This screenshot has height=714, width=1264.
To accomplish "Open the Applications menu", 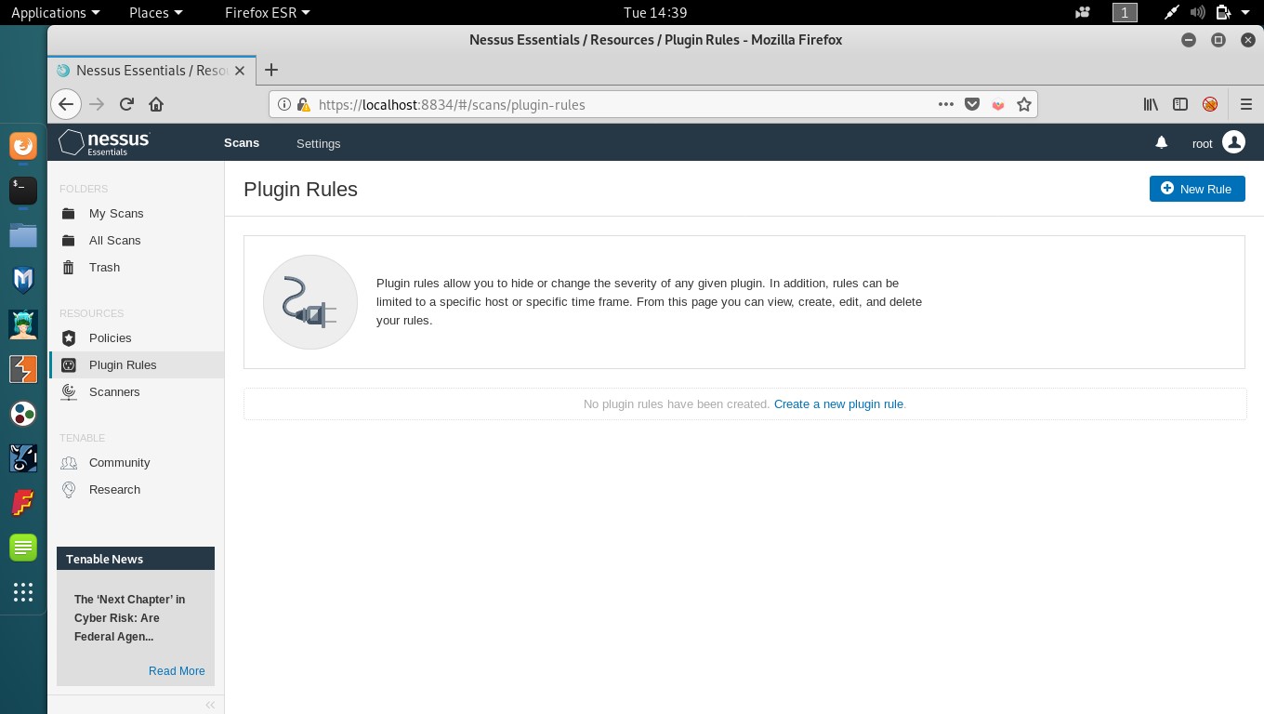I will tap(55, 12).
